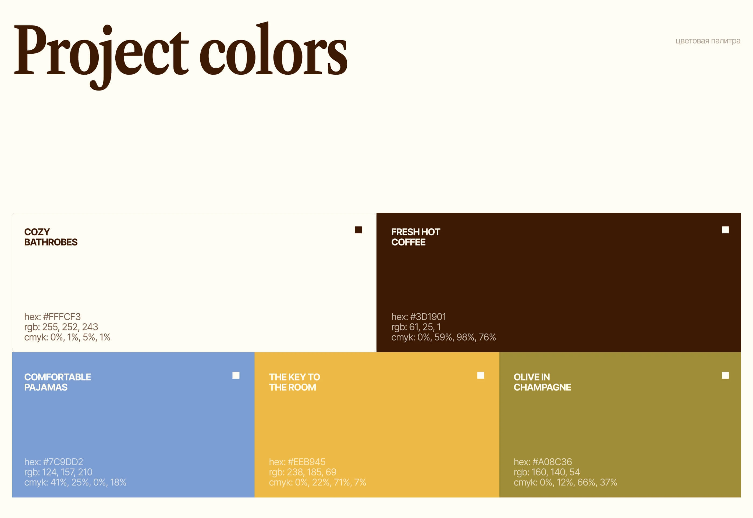Image resolution: width=753 pixels, height=518 pixels.
Task: Click the hex #A08C36 value
Action: pos(542,462)
